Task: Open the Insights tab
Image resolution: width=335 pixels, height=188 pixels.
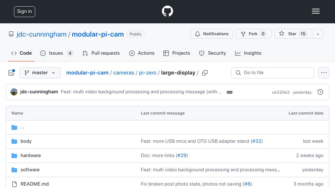Action: click(248, 53)
